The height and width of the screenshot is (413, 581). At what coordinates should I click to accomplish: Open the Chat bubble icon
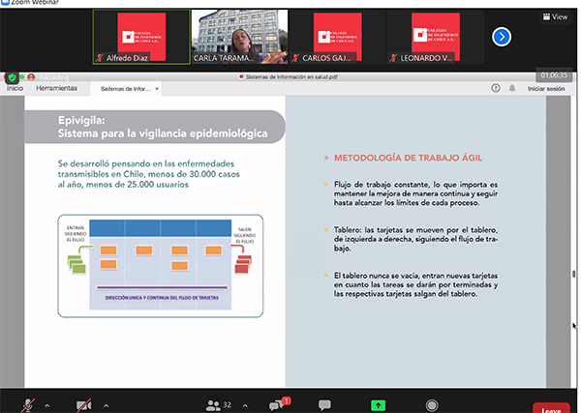326,404
